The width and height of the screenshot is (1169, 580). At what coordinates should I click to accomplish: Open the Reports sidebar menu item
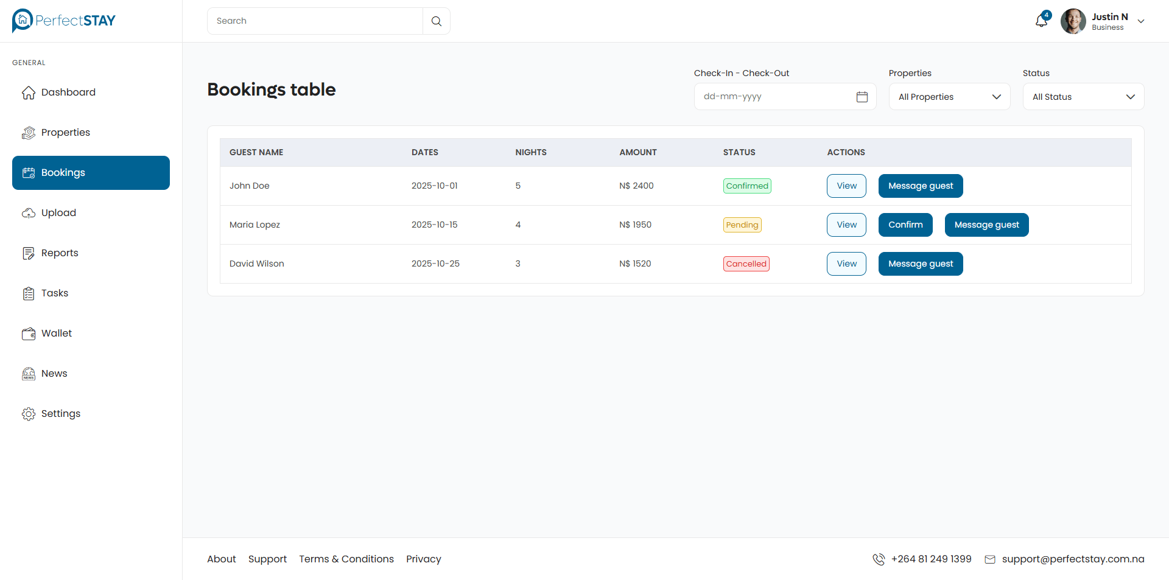[x=60, y=253]
